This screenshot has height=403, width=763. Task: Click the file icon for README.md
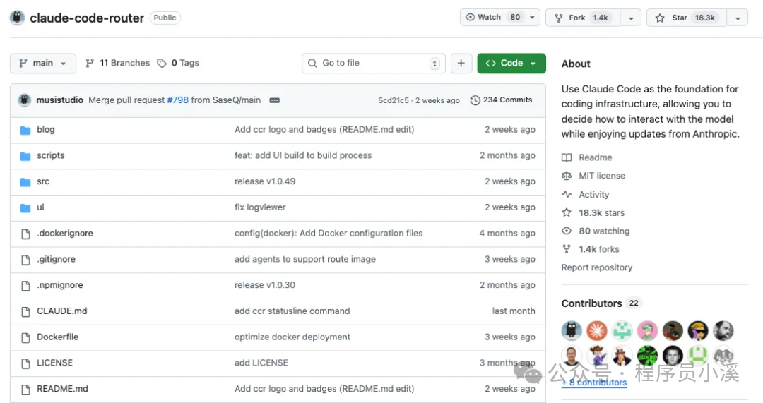pyautogui.click(x=25, y=390)
